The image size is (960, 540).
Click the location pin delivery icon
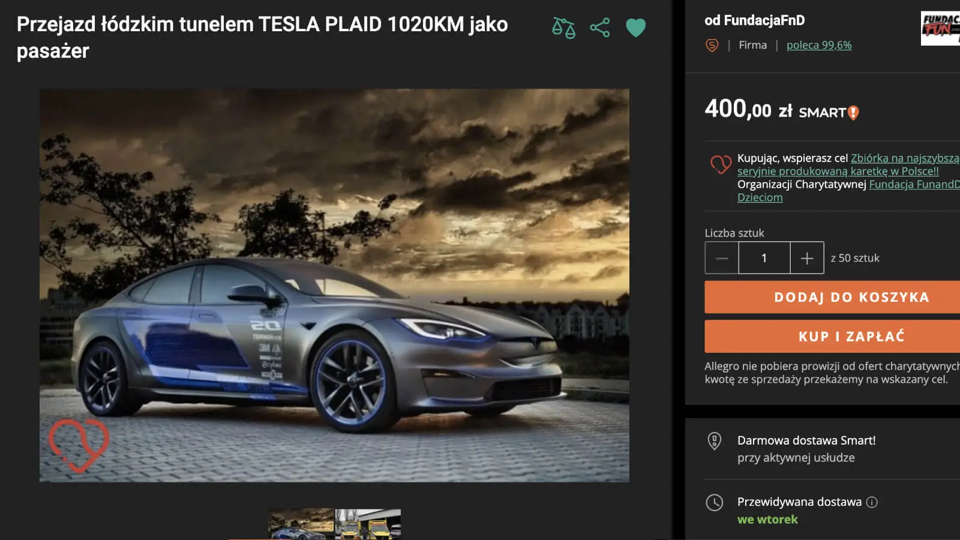[714, 441]
